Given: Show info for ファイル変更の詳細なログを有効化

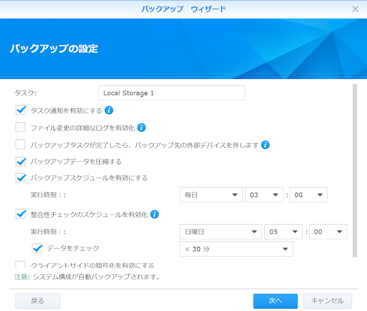Looking at the screenshot, I should point(142,128).
